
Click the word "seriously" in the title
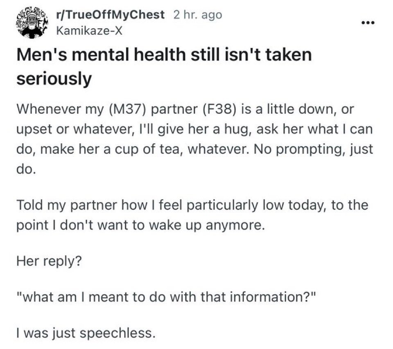coord(54,79)
